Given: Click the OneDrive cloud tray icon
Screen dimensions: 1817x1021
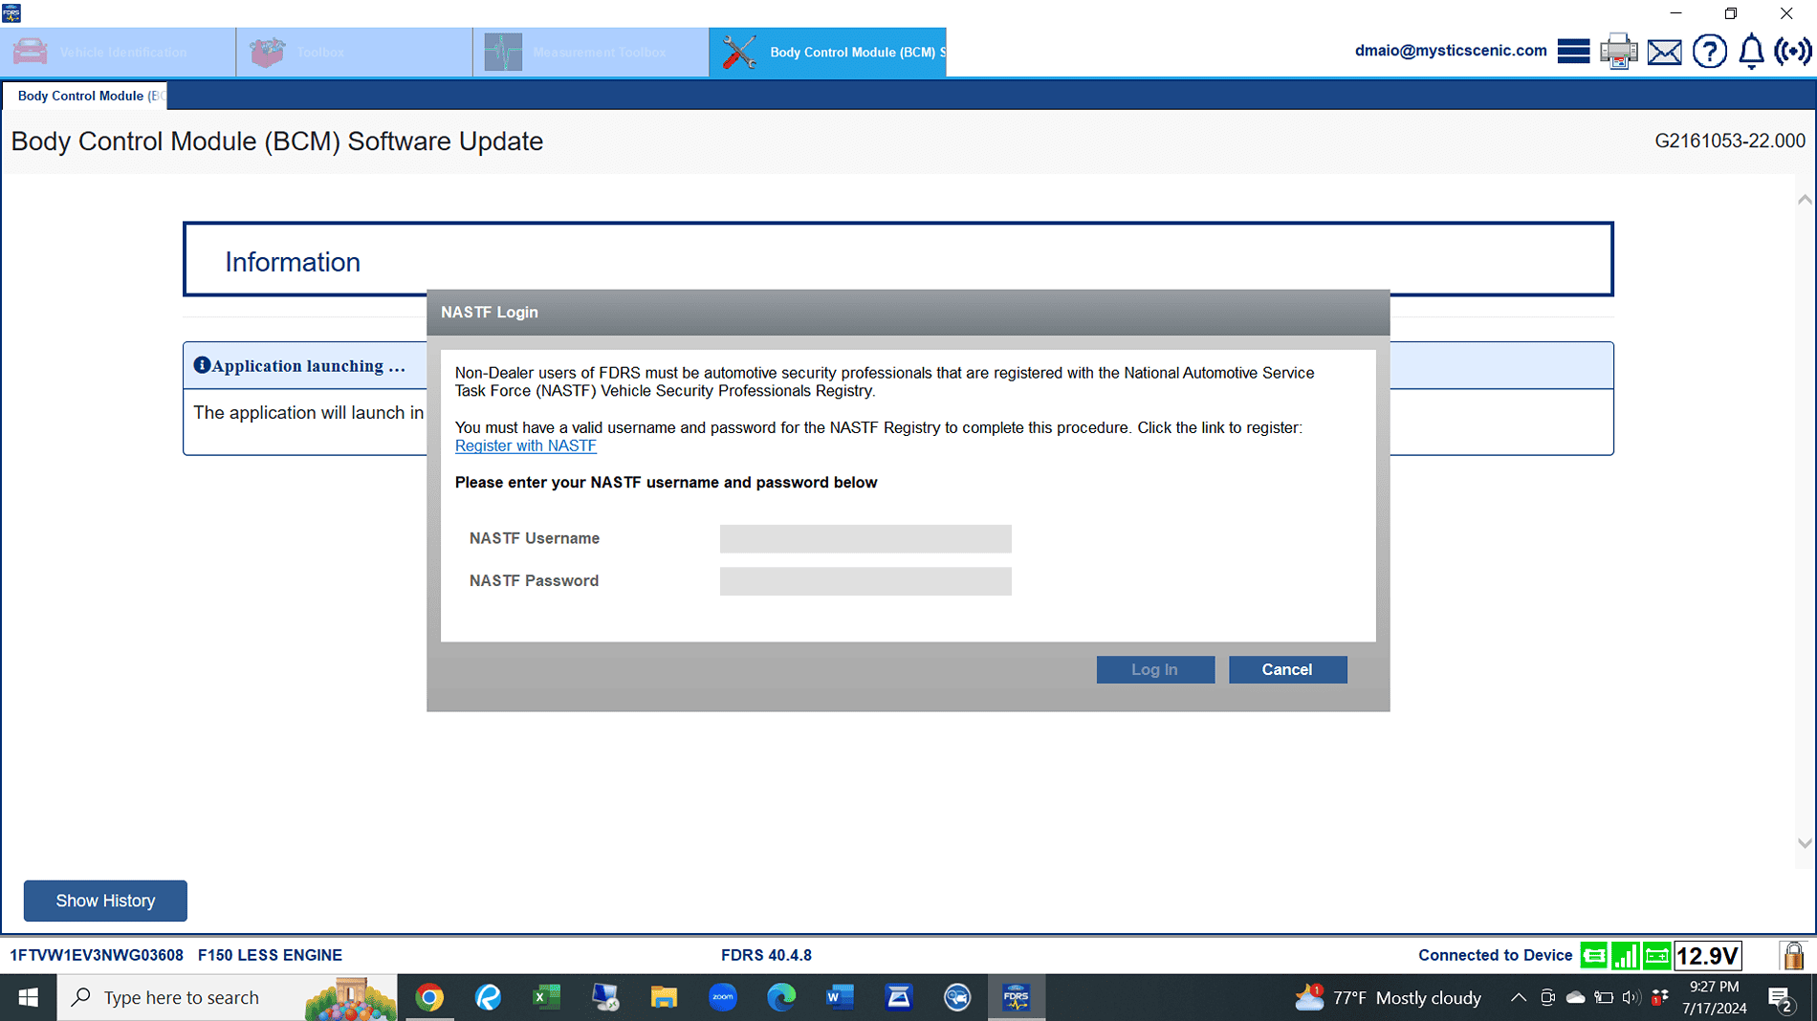Looking at the screenshot, I should click(1575, 998).
